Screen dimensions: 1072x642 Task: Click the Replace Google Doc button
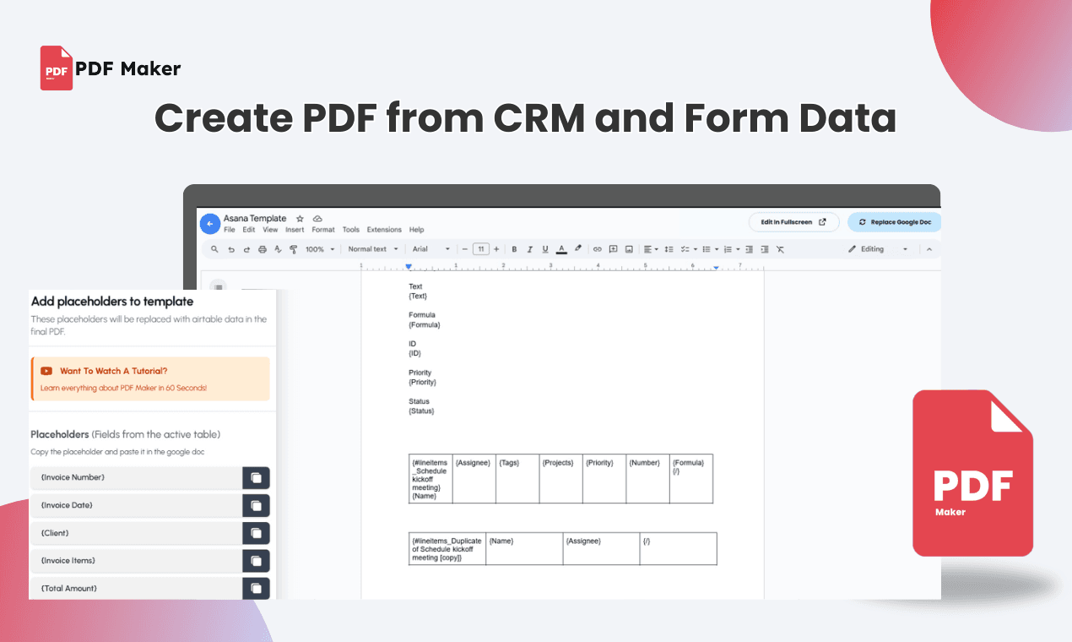coord(894,222)
